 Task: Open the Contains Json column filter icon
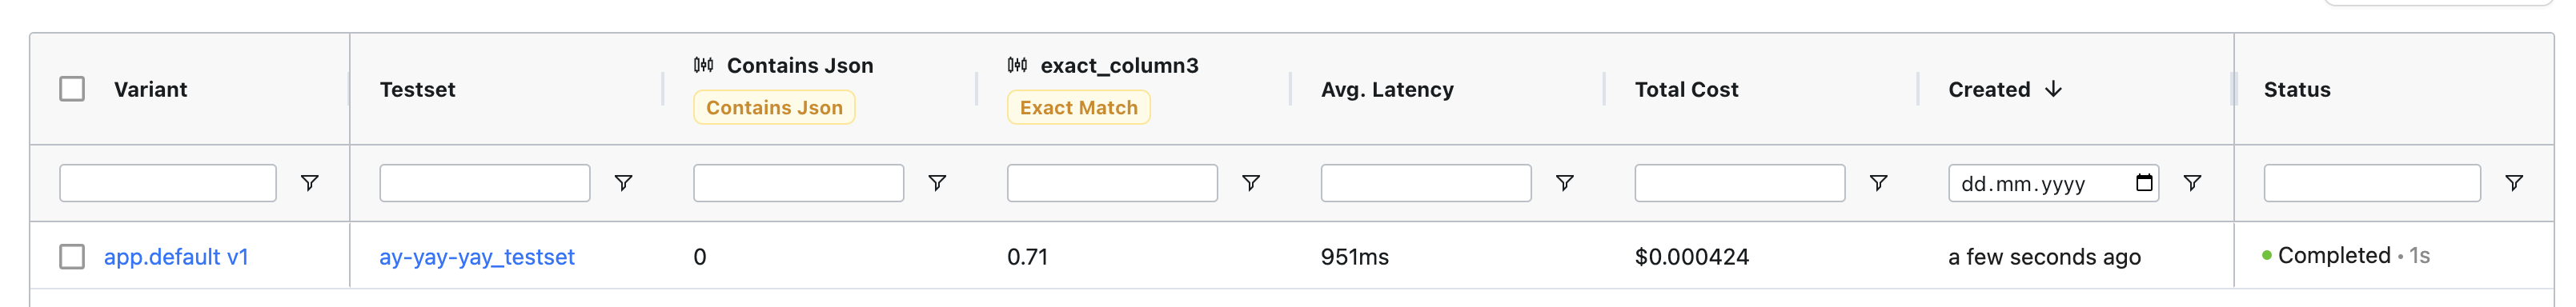(x=937, y=183)
